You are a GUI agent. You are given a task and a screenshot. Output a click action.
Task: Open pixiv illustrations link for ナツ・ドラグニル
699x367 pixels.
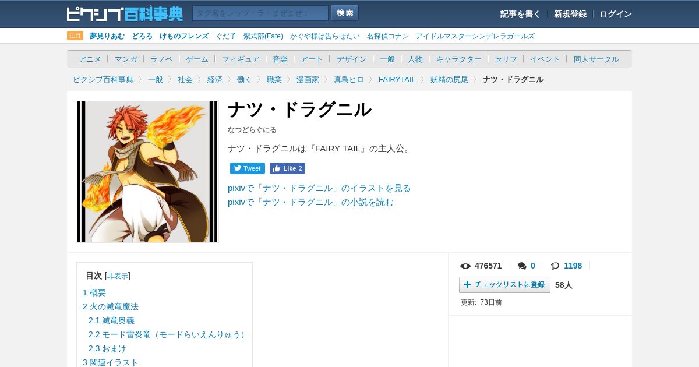(x=319, y=188)
